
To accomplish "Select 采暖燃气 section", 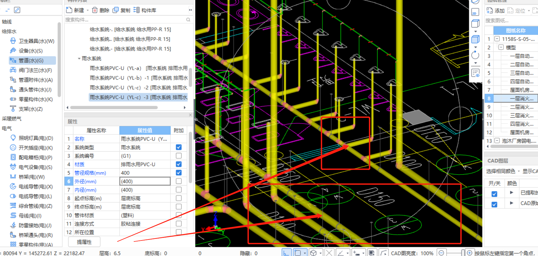I will click(12, 119).
